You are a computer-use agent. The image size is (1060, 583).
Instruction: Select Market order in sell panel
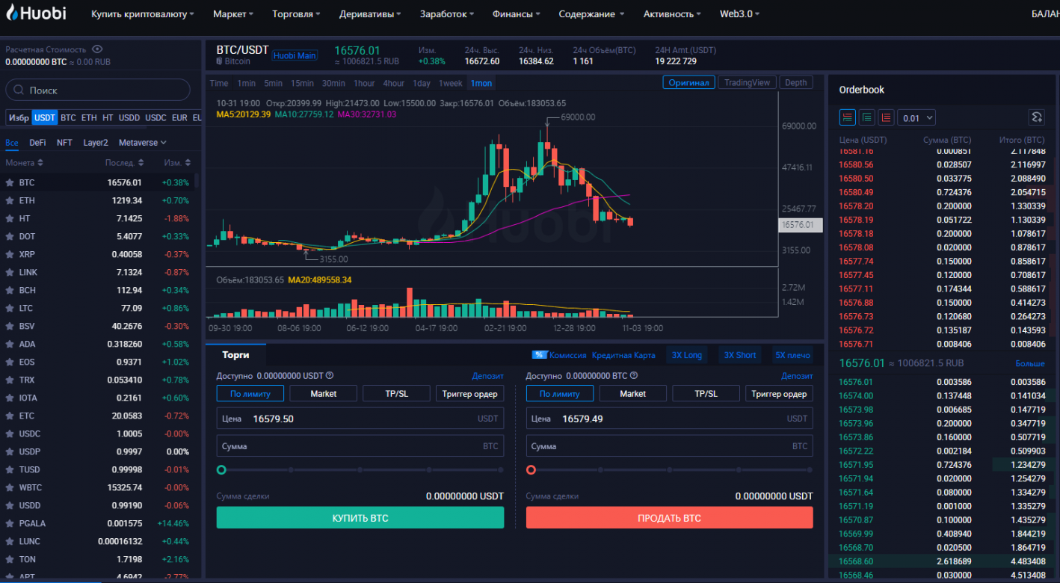tap(633, 393)
